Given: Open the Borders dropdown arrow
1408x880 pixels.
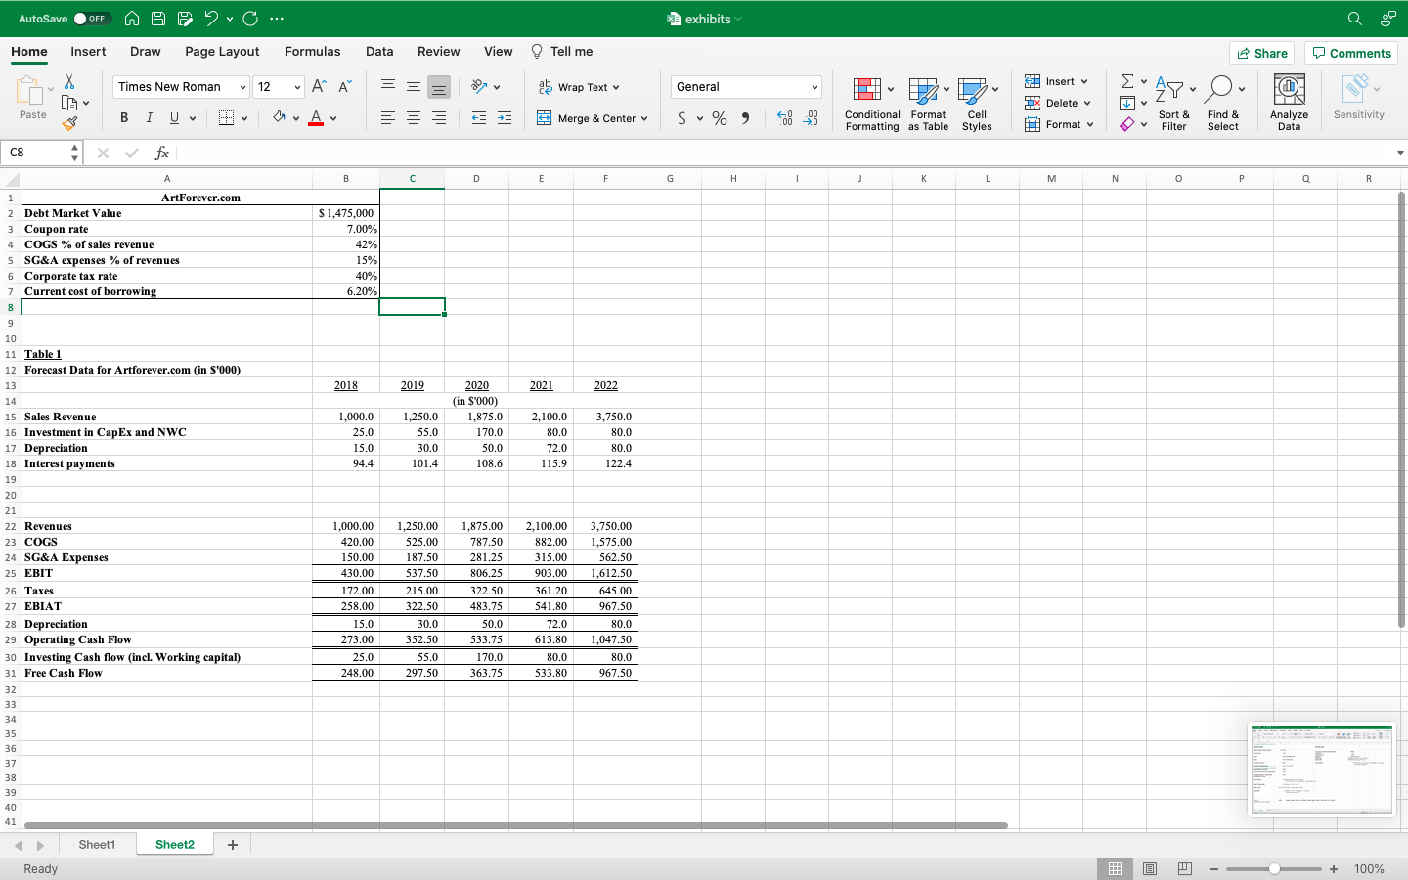Looking at the screenshot, I should click(x=244, y=118).
